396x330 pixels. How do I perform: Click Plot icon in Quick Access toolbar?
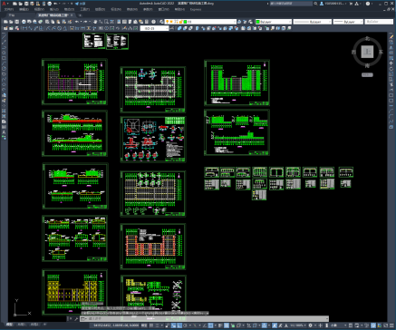49,4
